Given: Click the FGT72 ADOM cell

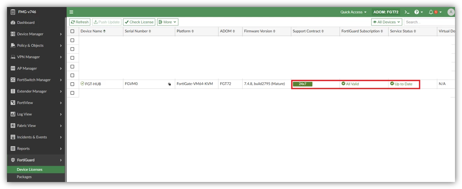Looking at the screenshot, I should [x=225, y=84].
